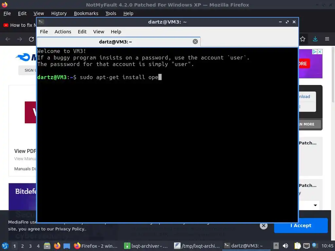Close the ad using its X icon
Viewport: 335px width, 251px height.
click(x=320, y=52)
